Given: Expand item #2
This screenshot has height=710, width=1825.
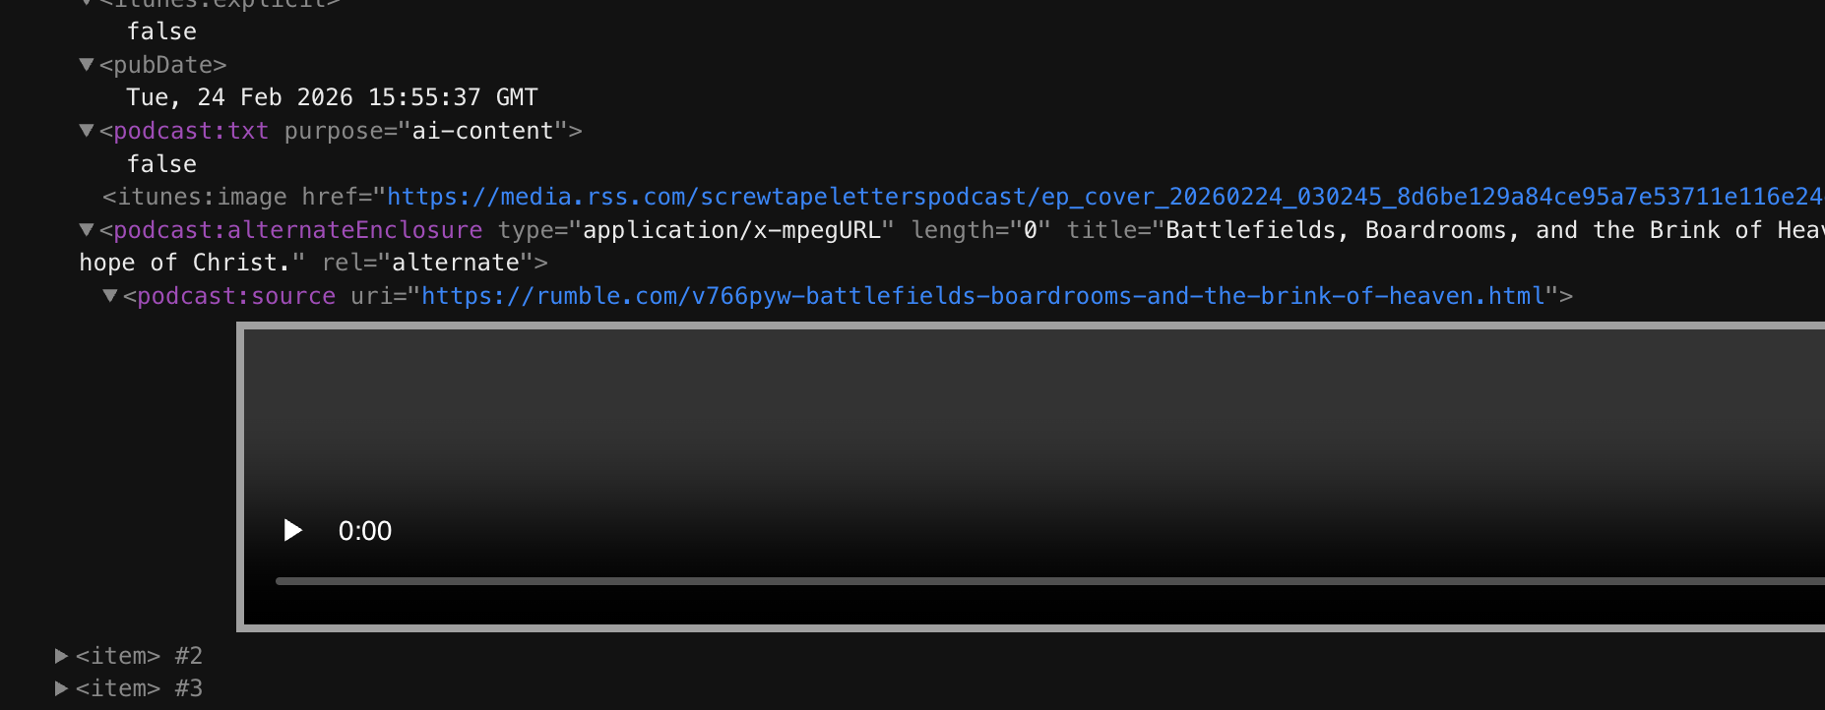Looking at the screenshot, I should [62, 656].
